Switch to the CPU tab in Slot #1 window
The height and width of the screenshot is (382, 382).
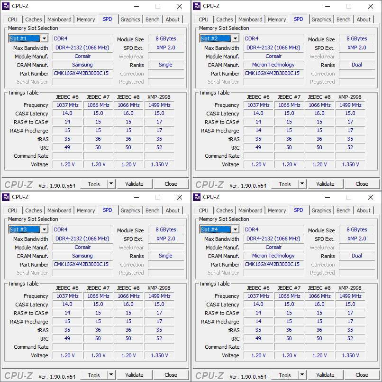[12, 19]
